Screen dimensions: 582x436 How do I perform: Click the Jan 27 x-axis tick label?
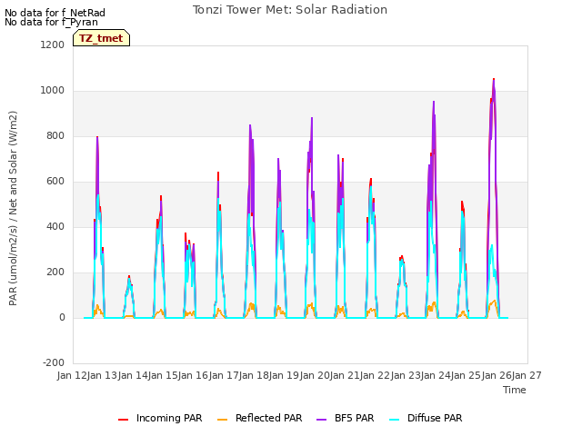point(527,375)
